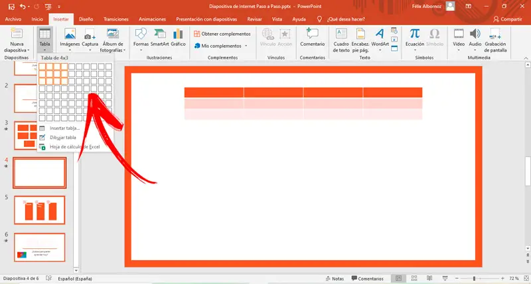Select slide 6 thumbnail
The width and height of the screenshot is (531, 284).
click(x=40, y=247)
